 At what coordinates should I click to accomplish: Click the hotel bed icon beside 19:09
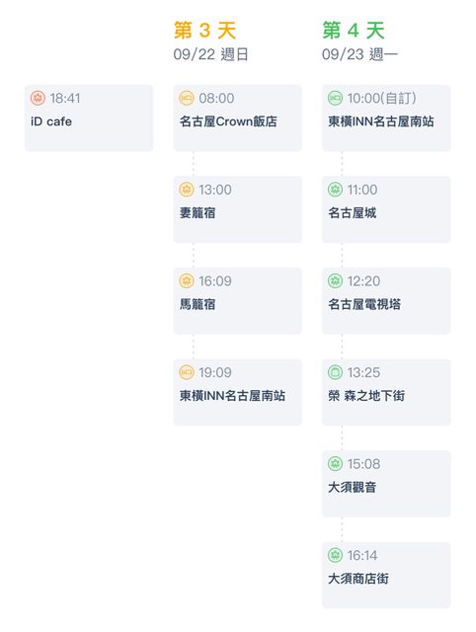coord(187,372)
